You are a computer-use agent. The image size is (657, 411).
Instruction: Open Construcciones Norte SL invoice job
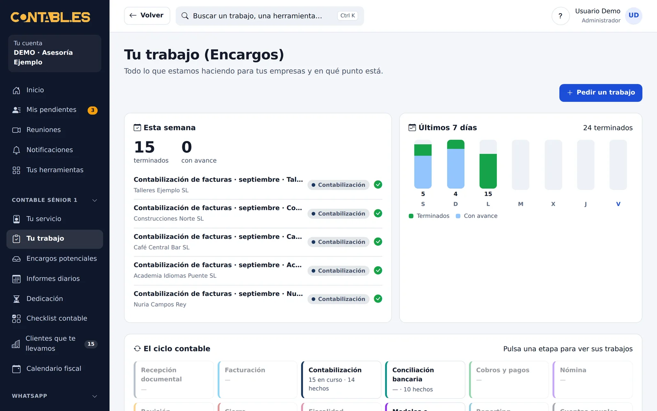click(x=258, y=214)
